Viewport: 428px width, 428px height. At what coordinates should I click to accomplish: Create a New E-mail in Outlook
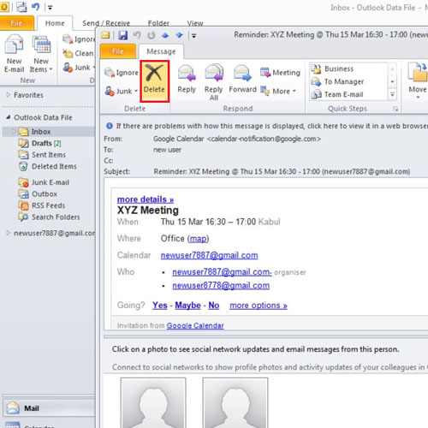click(14, 53)
